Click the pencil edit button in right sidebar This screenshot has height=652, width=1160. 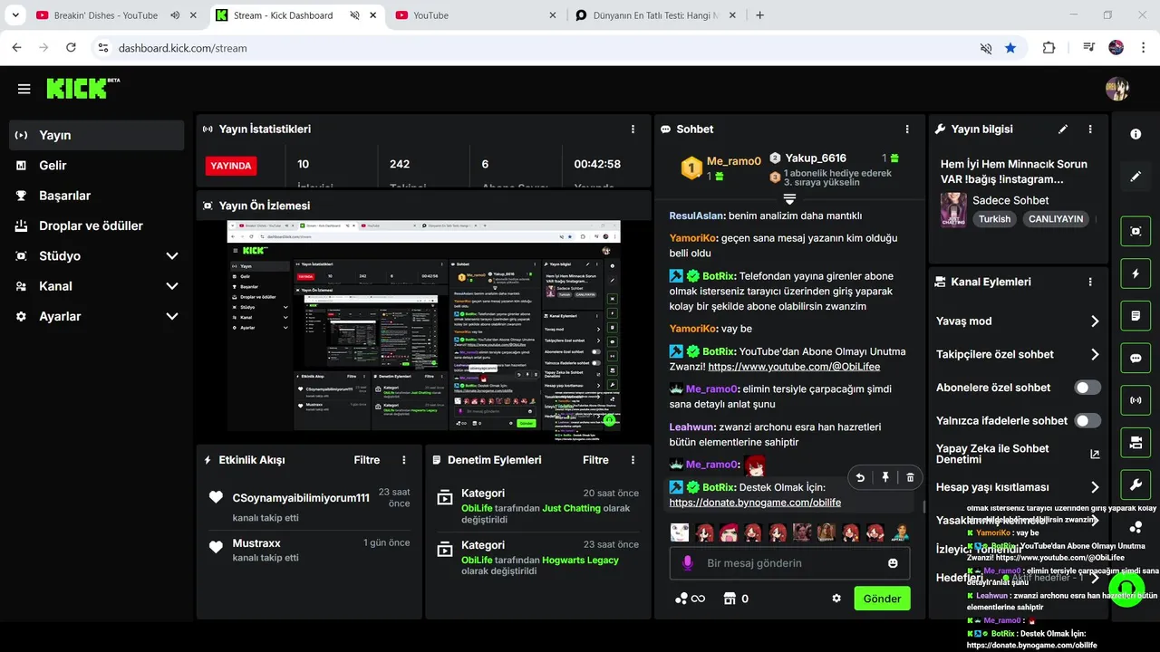pos(1136,177)
